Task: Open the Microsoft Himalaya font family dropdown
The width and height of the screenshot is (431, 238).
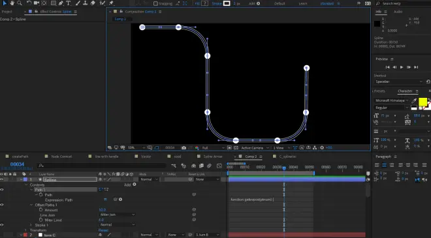Action: point(392,100)
